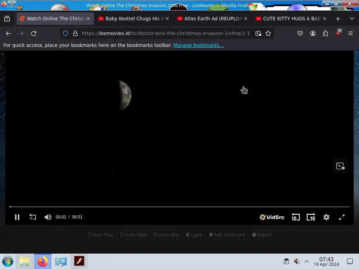Open picture-in-picture overlay button on video
Image resolution: width=359 pixels, height=269 pixels.
pos(340,166)
